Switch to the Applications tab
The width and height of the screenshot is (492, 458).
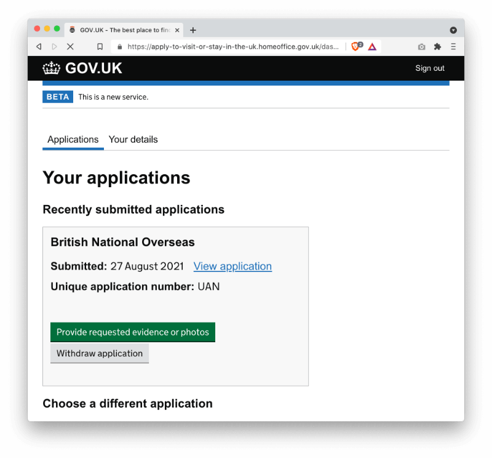coord(73,140)
